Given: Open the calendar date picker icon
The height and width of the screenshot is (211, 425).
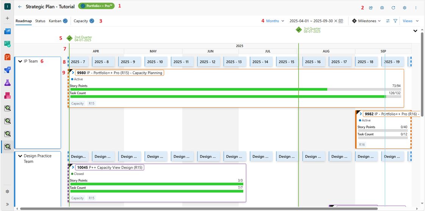Looking at the screenshot, I should click(x=341, y=21).
